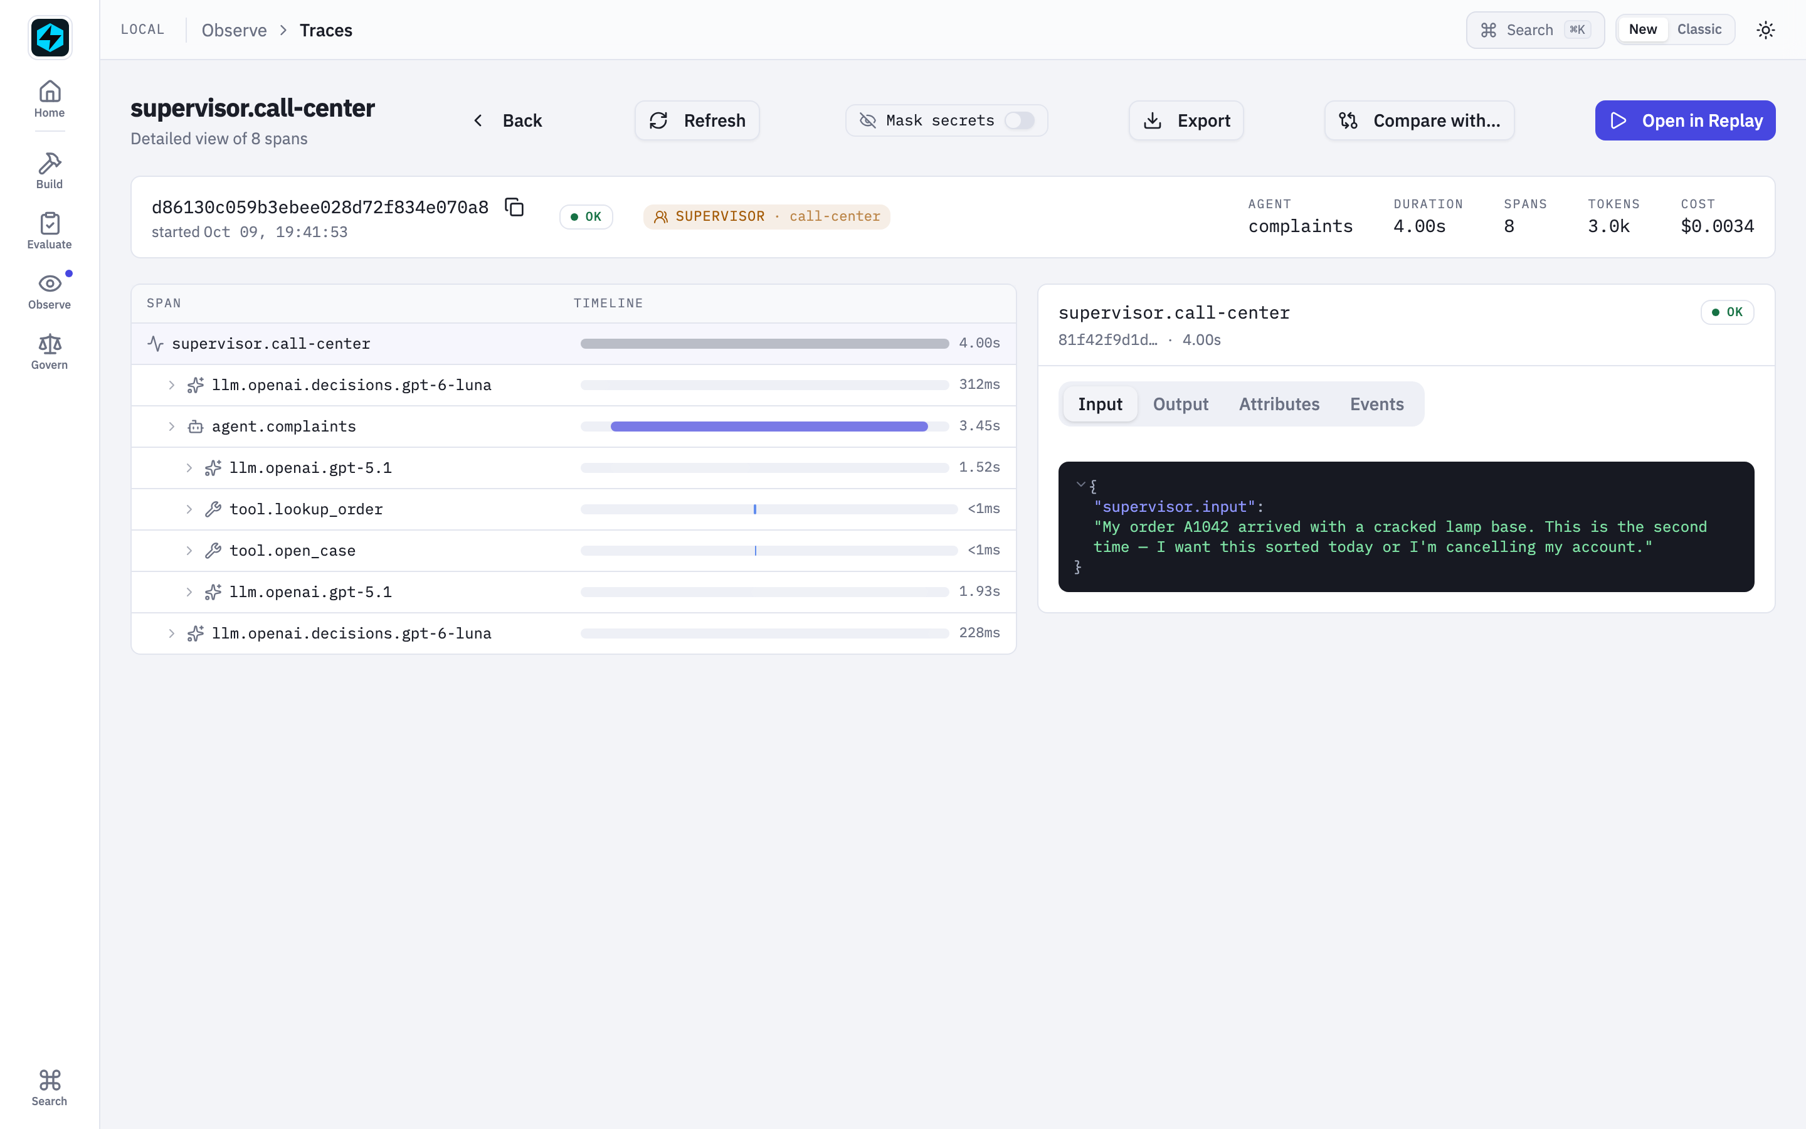This screenshot has height=1129, width=1806.
Task: Click the activity icon beside supervisor.call-center span
Action: (x=156, y=344)
